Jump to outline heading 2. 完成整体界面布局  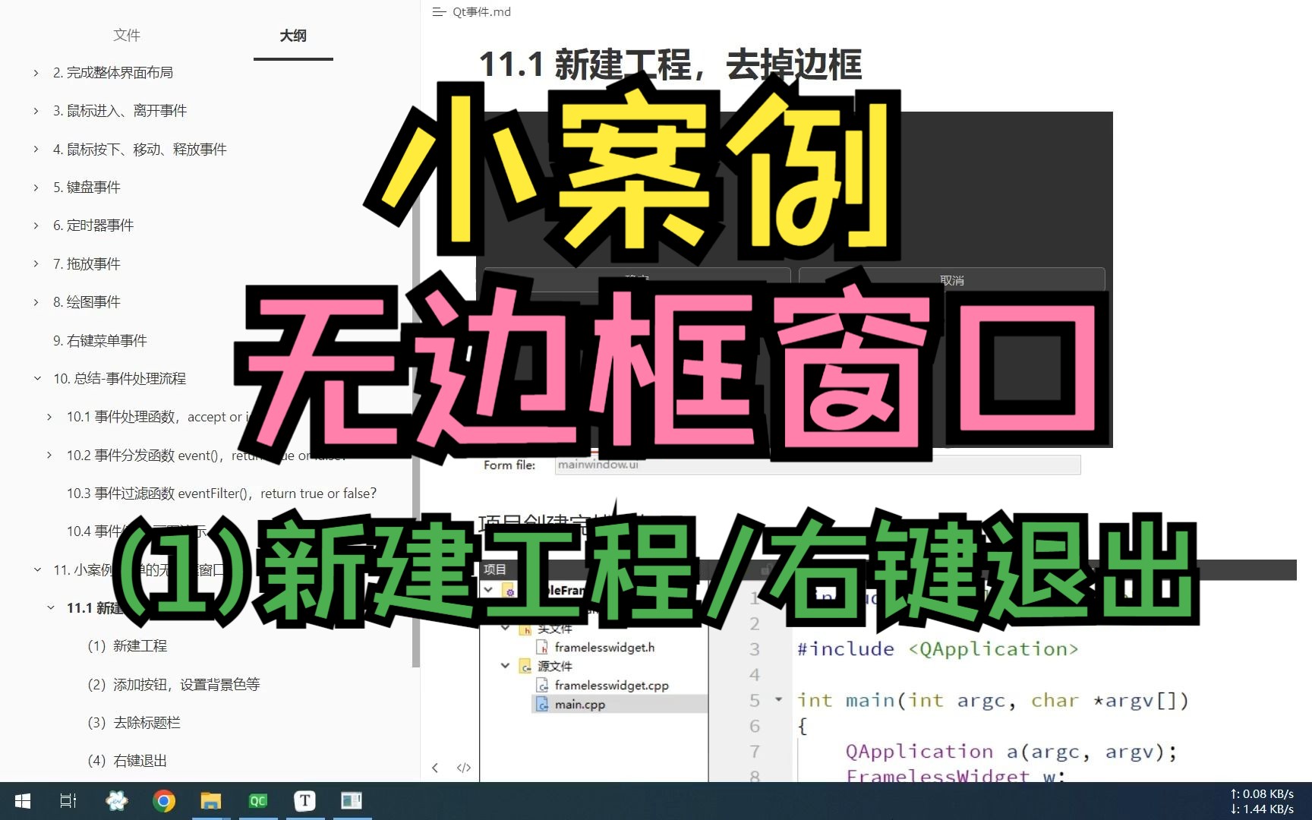pyautogui.click(x=113, y=73)
